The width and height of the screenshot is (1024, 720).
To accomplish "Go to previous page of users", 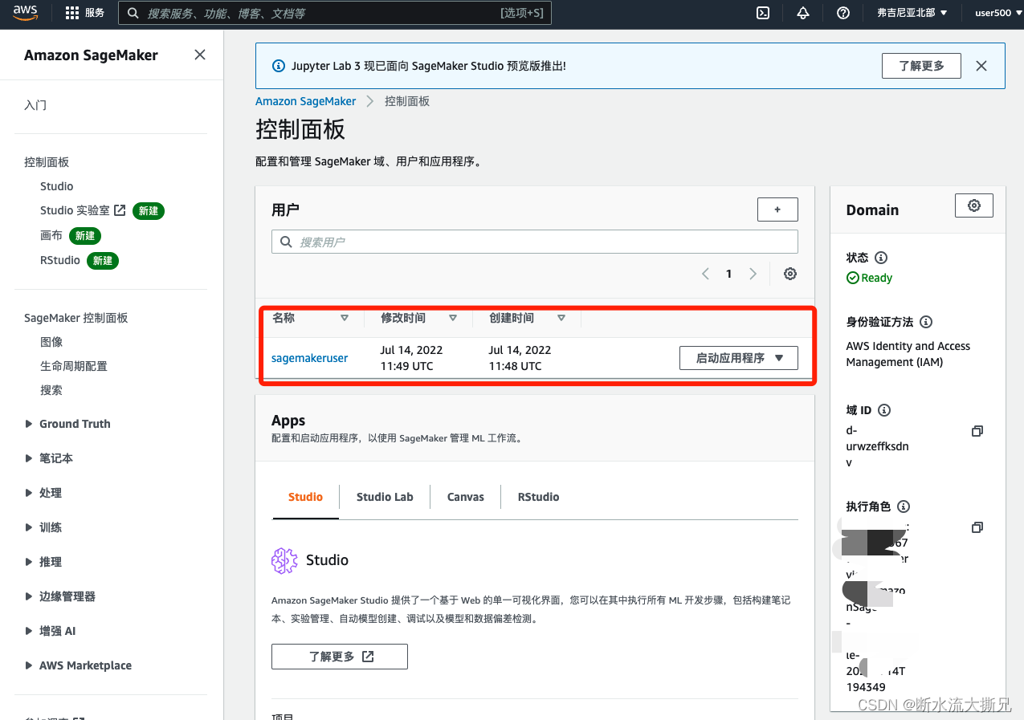I will pos(705,274).
